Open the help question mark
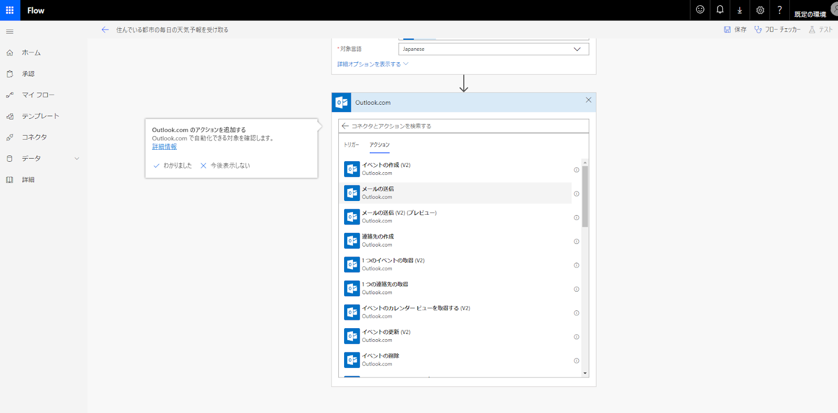Image resolution: width=838 pixels, height=413 pixels. click(779, 10)
